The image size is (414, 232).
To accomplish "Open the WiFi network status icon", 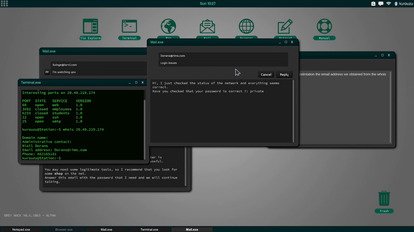I will 388,4.
